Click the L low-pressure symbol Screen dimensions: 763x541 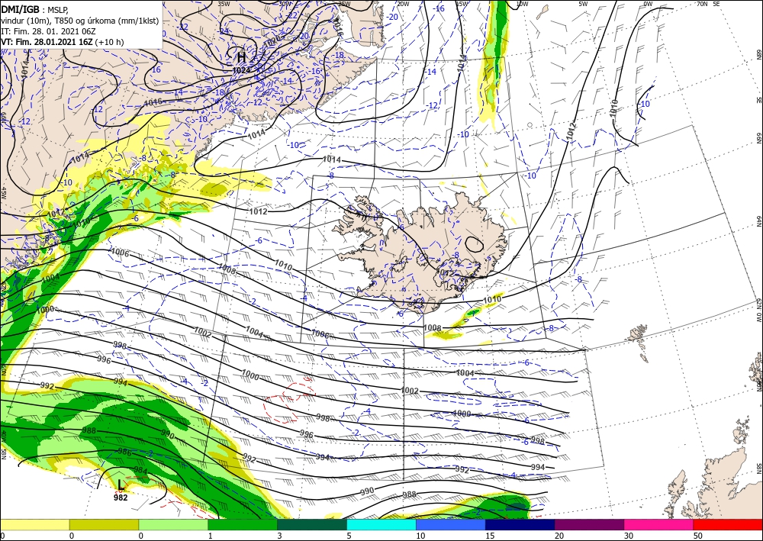(x=121, y=485)
